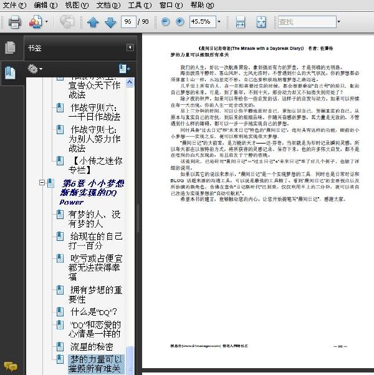Open bookmark 作战守则七:为别人努力作战法

click(x=94, y=139)
